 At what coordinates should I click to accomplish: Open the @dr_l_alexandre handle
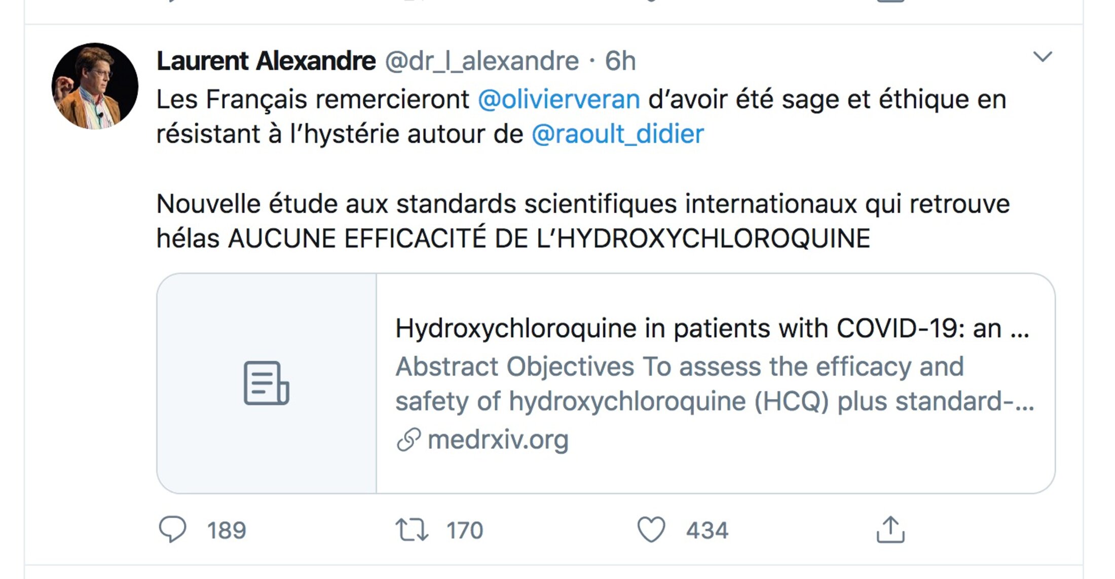pyautogui.click(x=482, y=61)
